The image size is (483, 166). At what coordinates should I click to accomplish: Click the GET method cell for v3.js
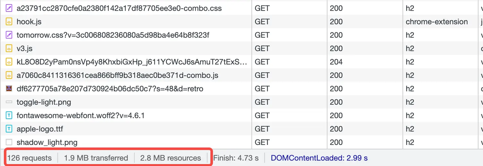pyautogui.click(x=289, y=49)
